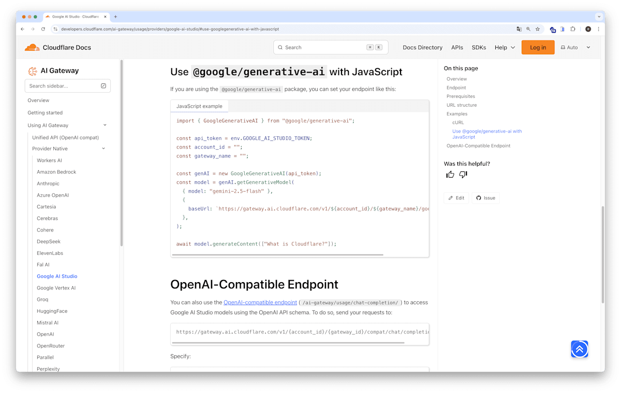Select the JavaScript example tab

pos(199,106)
